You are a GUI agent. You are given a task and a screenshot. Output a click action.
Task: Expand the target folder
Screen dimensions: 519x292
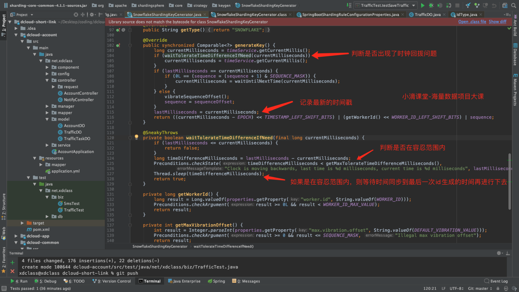(22, 223)
